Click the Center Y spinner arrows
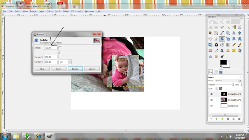249x140 pixels. (58, 62)
